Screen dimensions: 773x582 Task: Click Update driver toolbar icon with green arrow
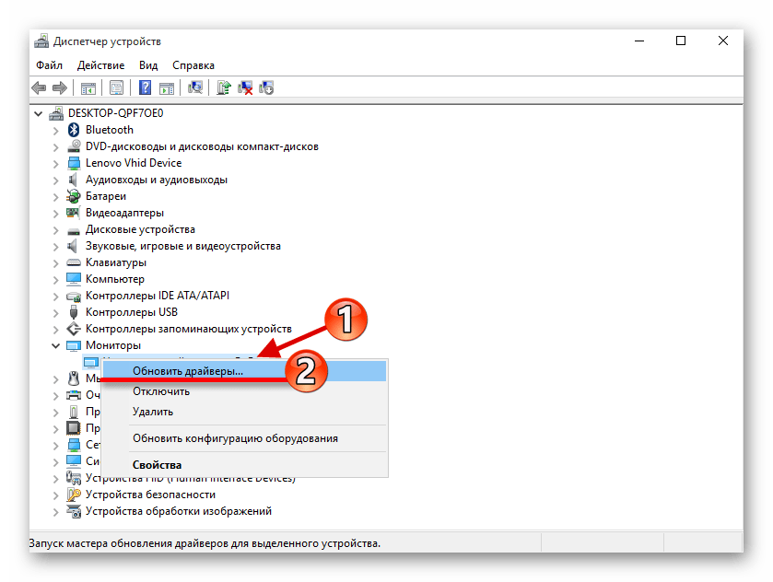[224, 88]
